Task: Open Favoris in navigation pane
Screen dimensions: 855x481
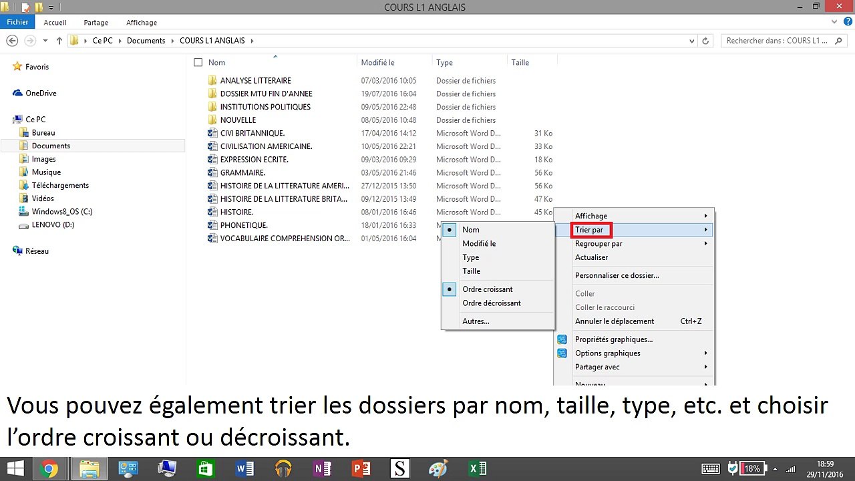Action: pos(37,67)
